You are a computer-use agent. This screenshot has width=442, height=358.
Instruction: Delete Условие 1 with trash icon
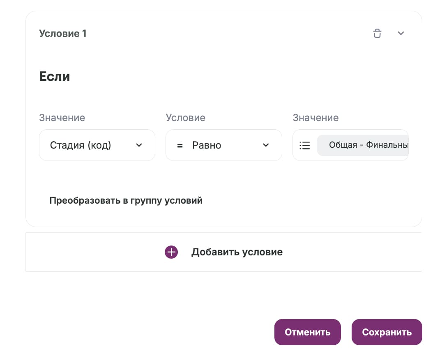click(x=377, y=33)
